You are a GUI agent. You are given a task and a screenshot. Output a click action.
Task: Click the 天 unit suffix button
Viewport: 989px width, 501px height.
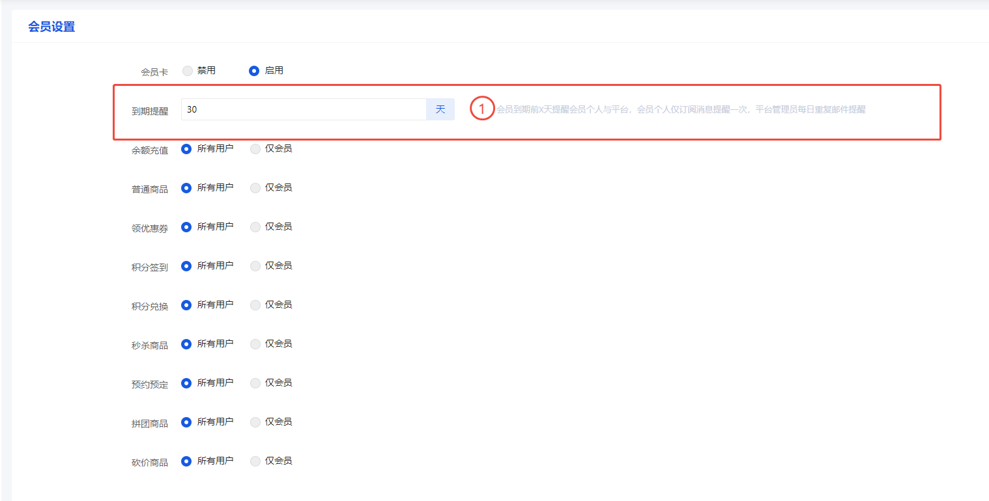[x=440, y=109]
